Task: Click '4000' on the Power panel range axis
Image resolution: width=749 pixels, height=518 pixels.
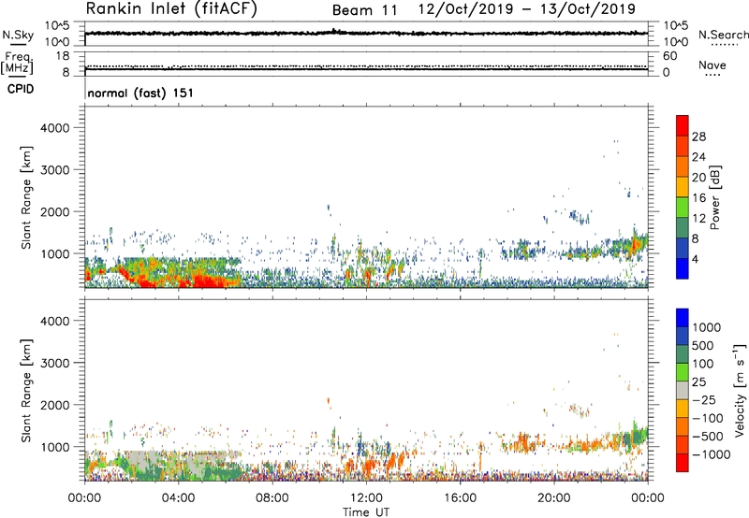Action: (54, 128)
